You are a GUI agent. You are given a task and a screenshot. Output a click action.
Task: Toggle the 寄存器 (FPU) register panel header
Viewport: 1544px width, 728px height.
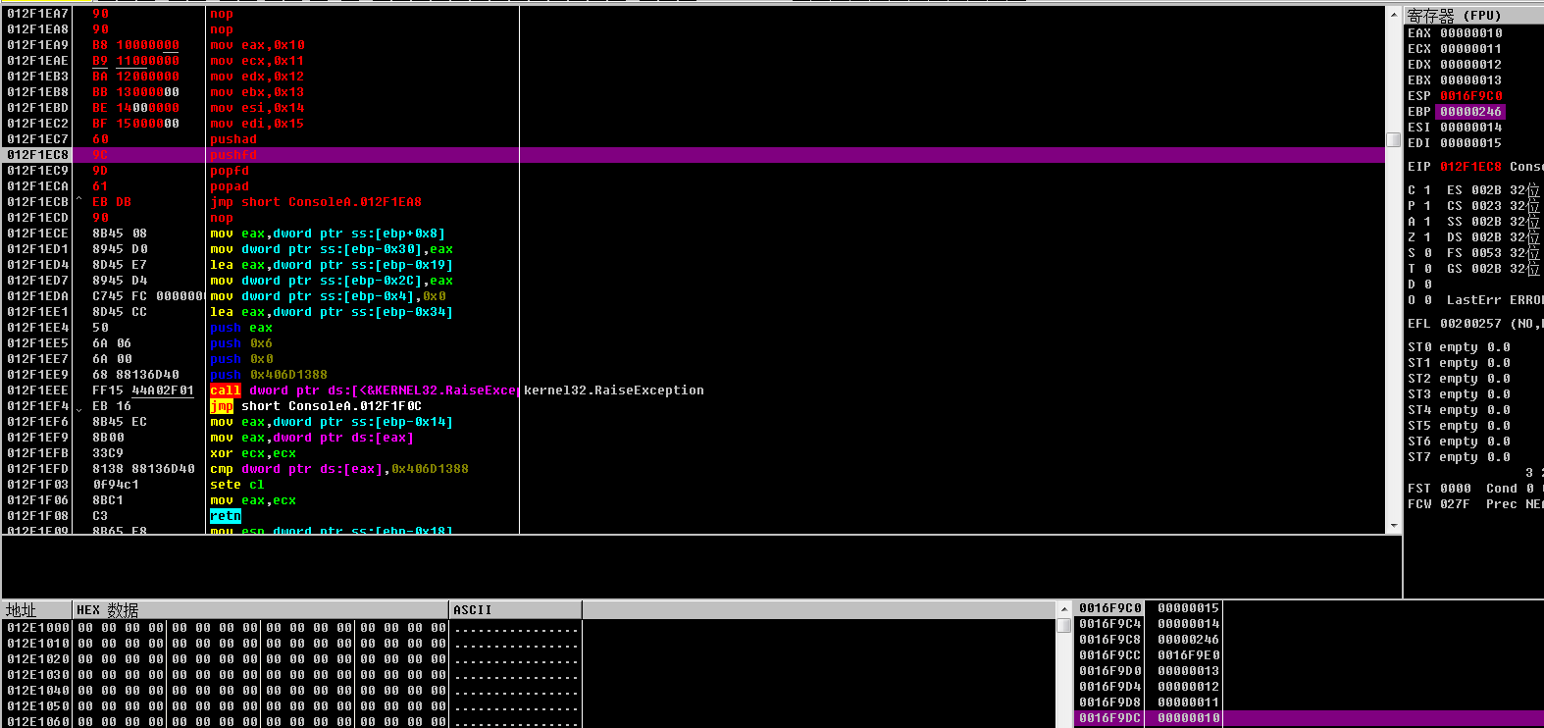(1473, 16)
